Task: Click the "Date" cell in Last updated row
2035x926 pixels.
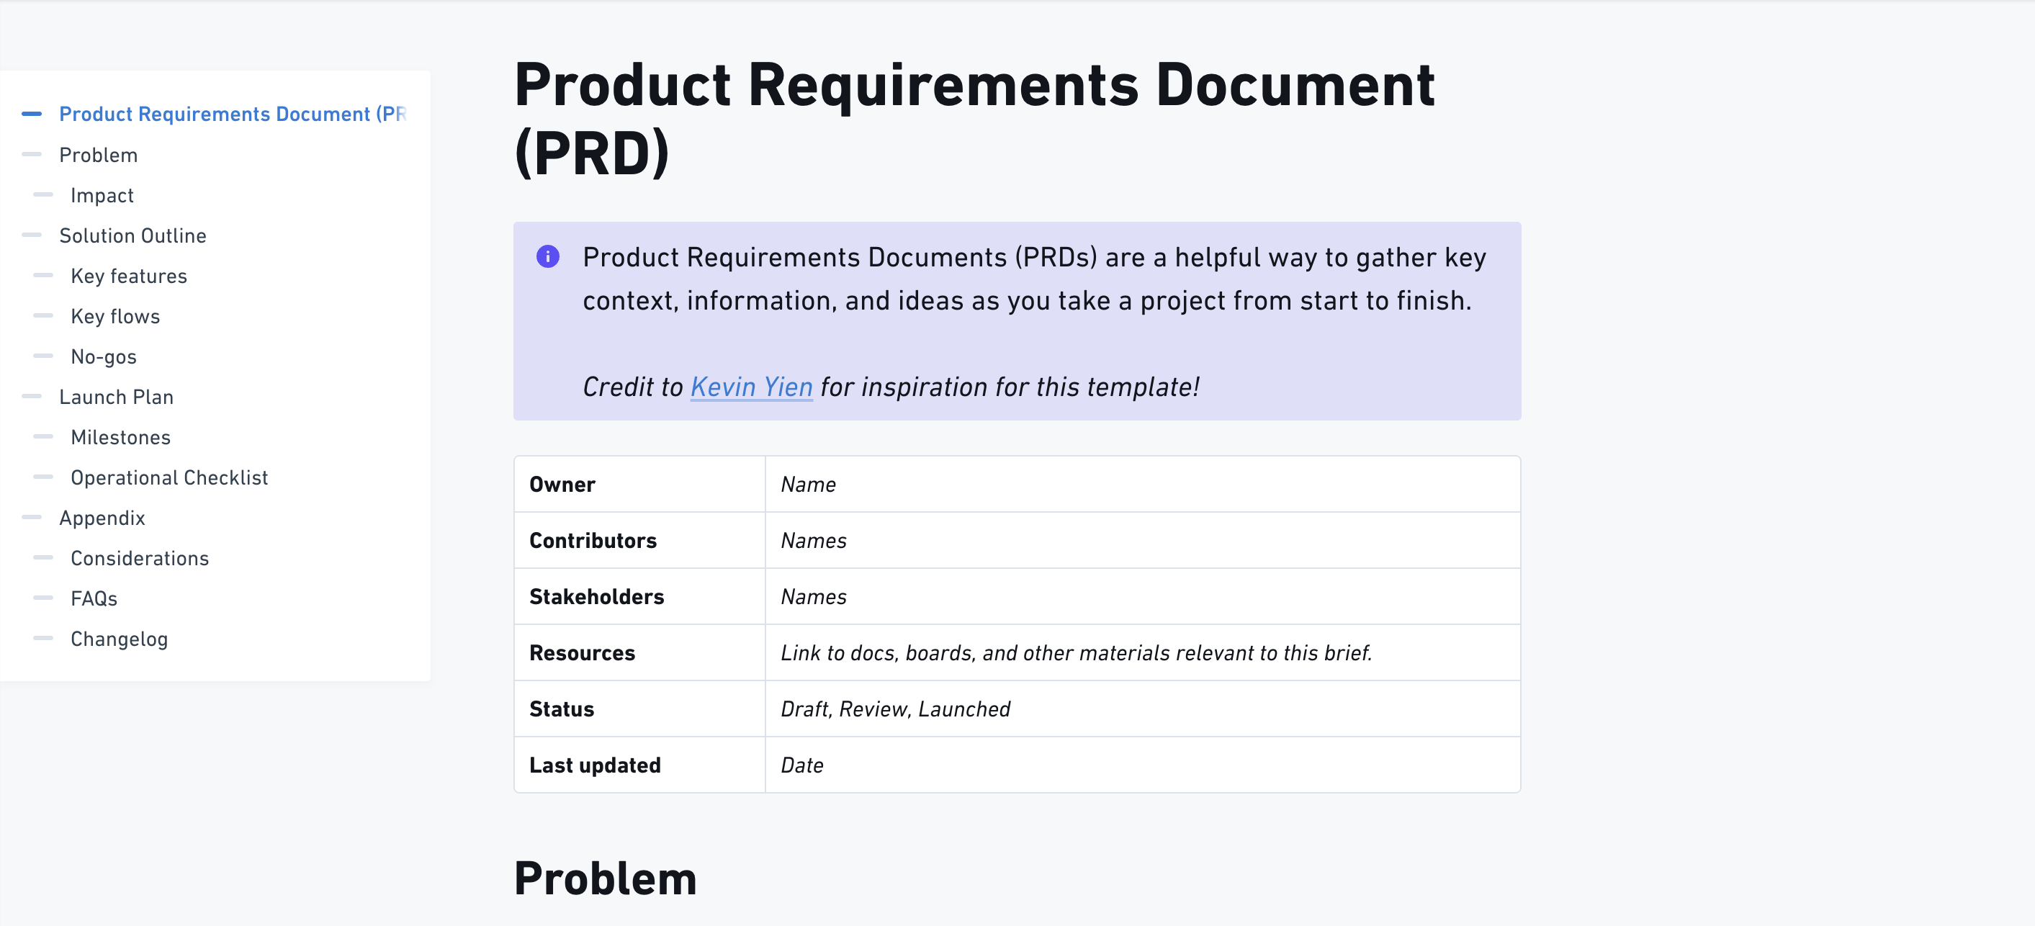Action: pyautogui.click(x=802, y=764)
